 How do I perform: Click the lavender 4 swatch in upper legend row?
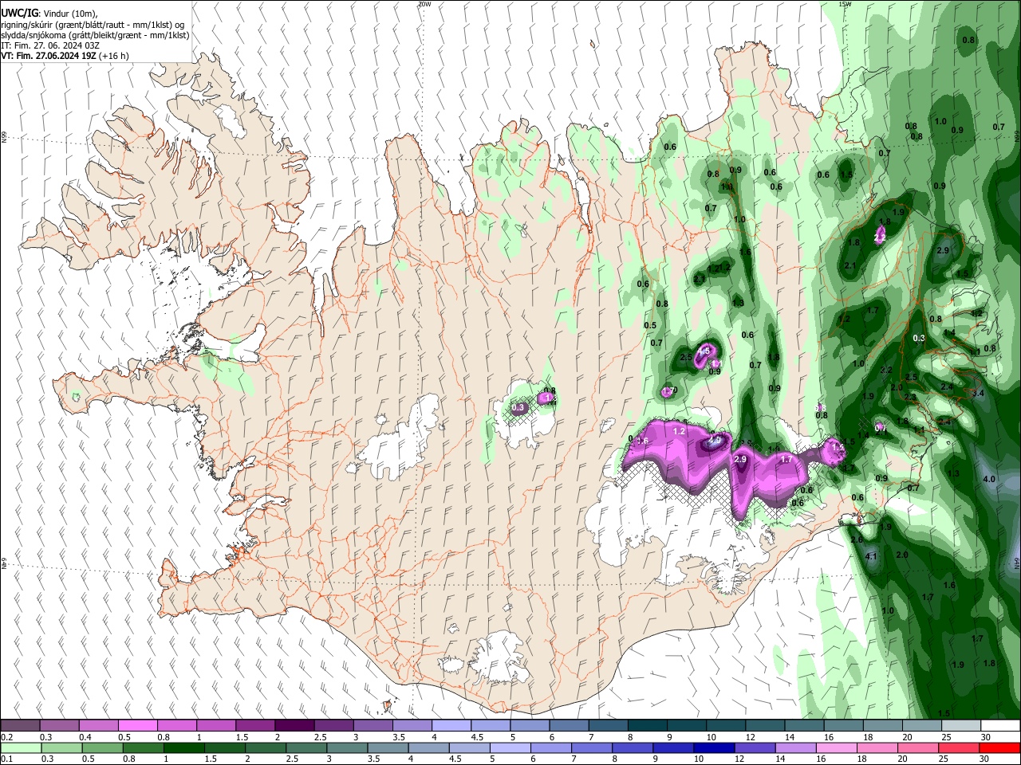tap(451, 726)
